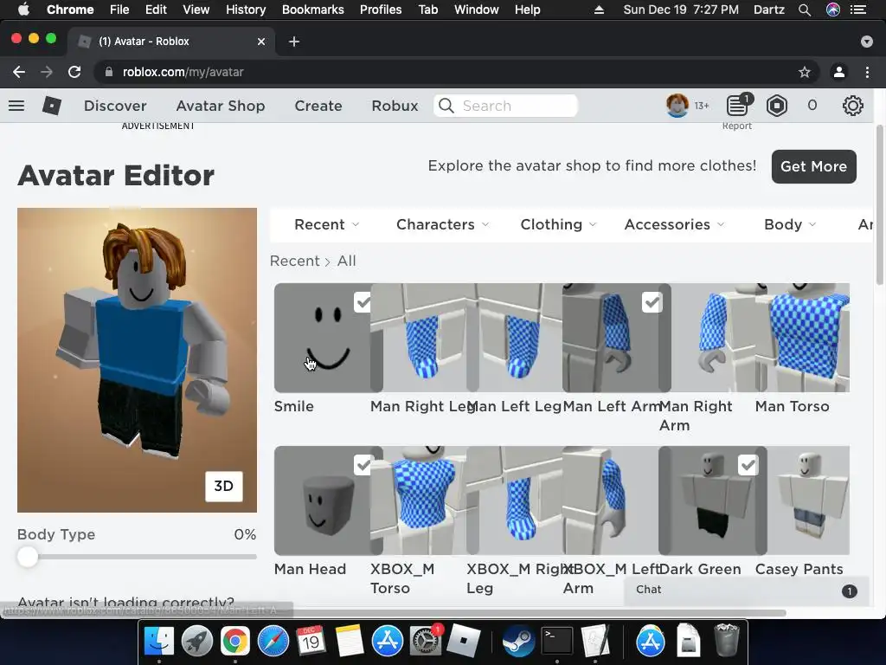Open Chrome tab search dropdown arrow
886x665 pixels.
coord(867,42)
